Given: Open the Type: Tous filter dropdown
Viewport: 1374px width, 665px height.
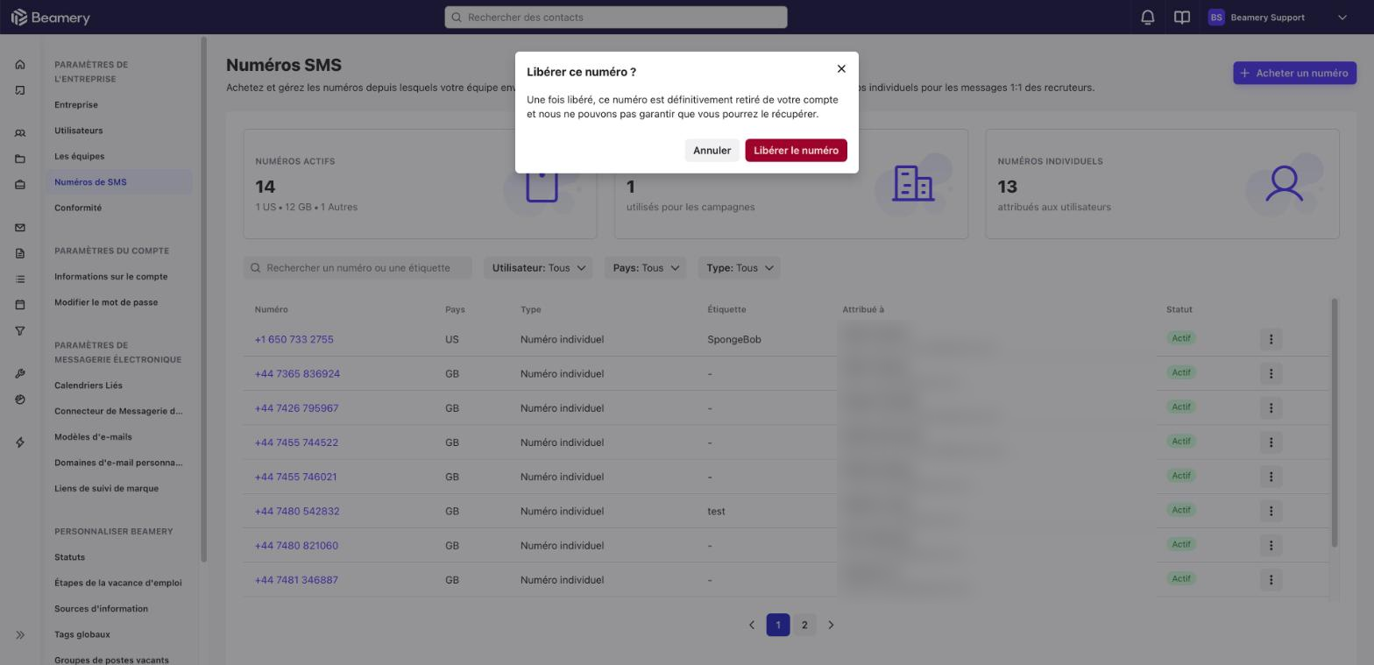Looking at the screenshot, I should coord(740,268).
